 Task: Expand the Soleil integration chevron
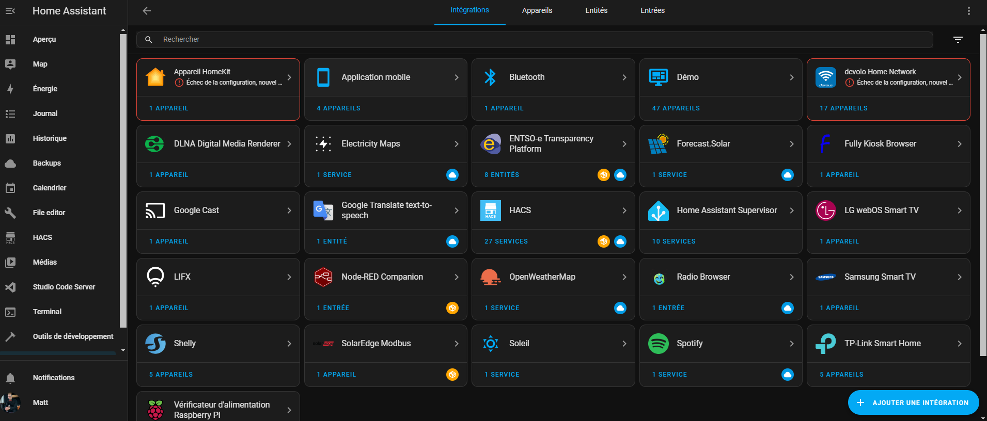click(x=624, y=344)
